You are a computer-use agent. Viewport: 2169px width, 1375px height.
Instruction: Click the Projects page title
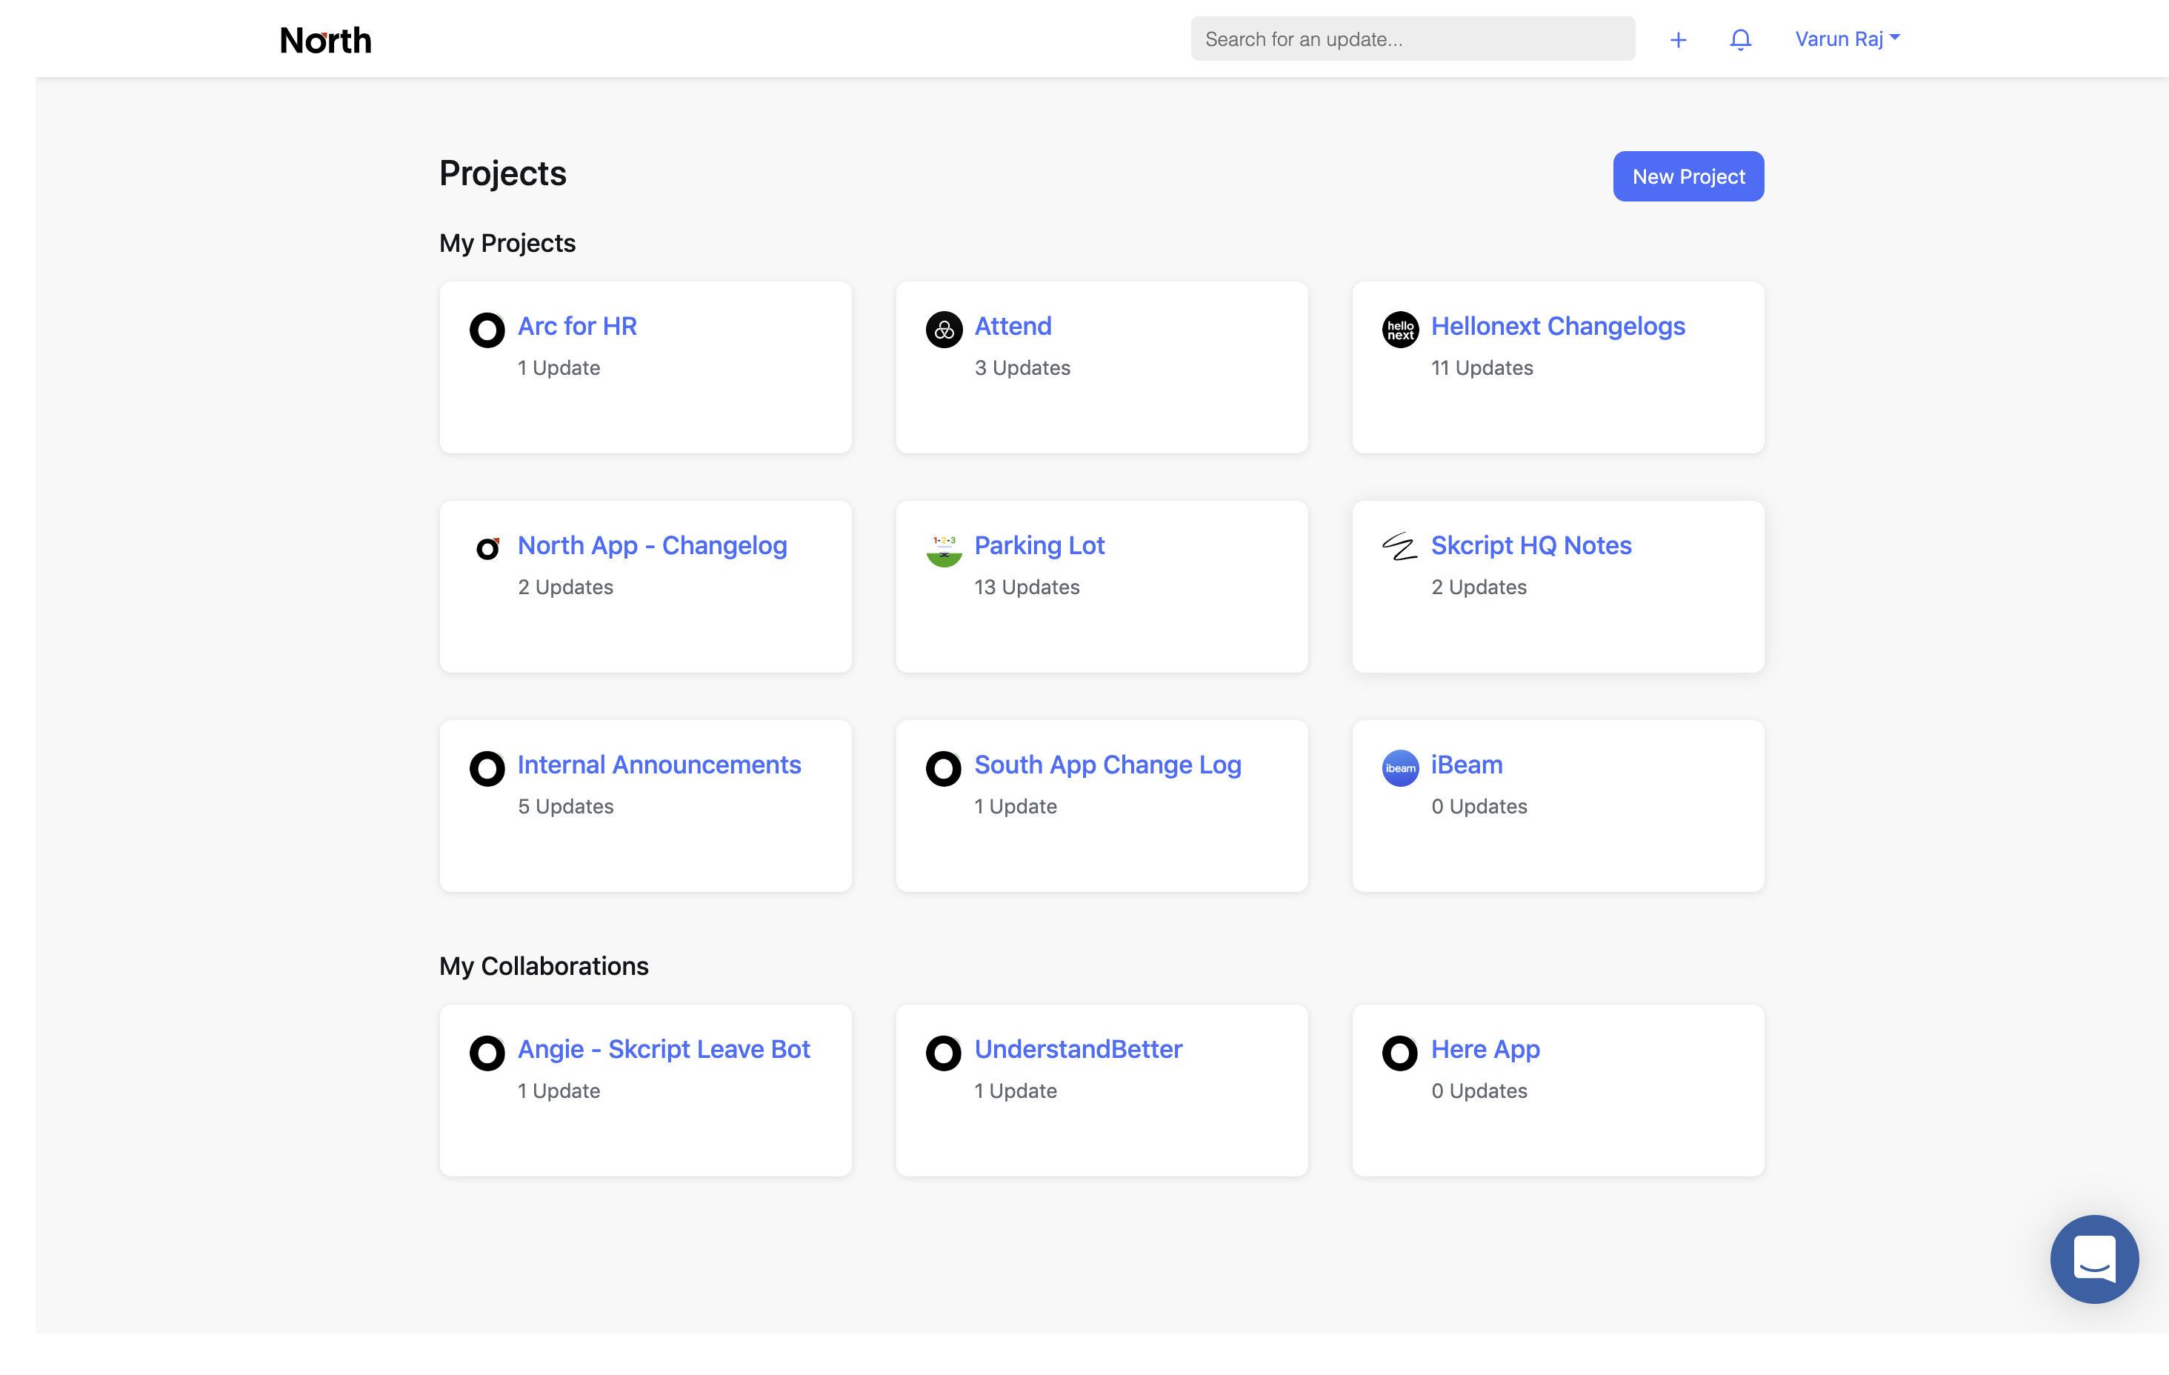coord(502,173)
